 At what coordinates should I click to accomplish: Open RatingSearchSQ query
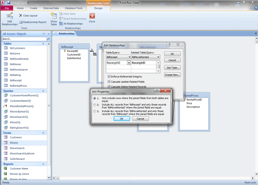(x=19, y=128)
